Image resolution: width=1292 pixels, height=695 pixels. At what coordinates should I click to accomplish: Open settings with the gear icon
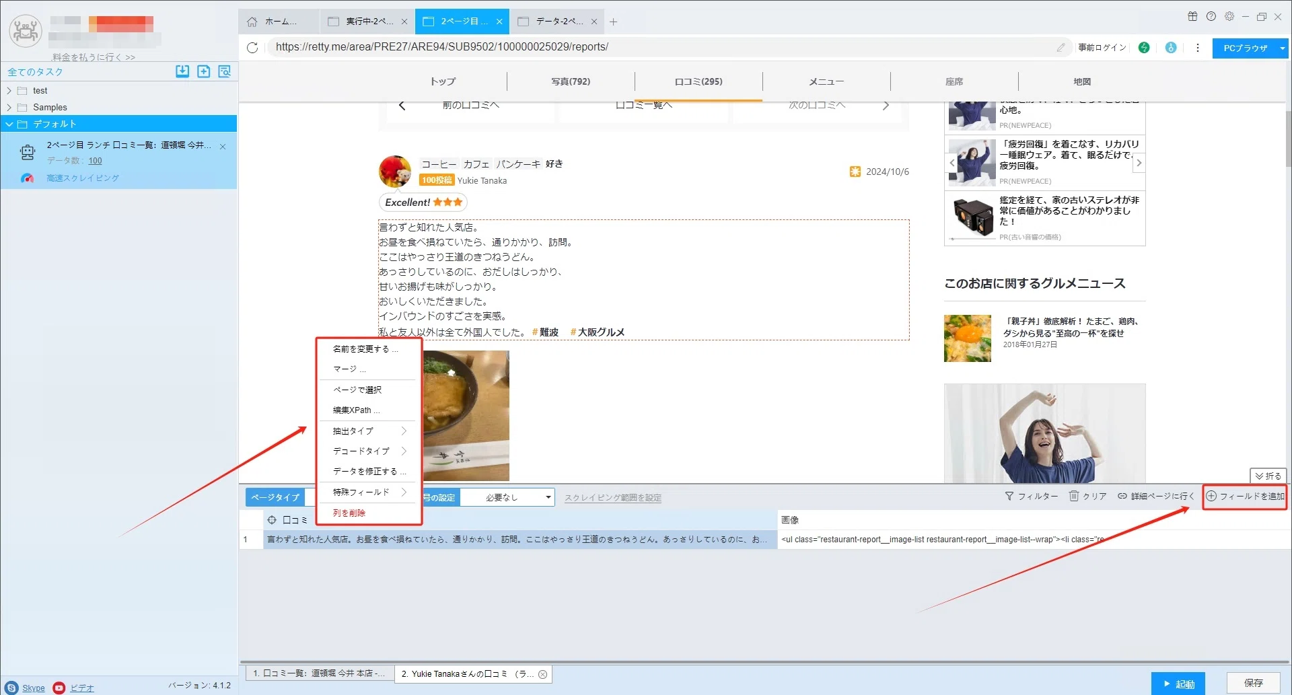click(x=1229, y=17)
